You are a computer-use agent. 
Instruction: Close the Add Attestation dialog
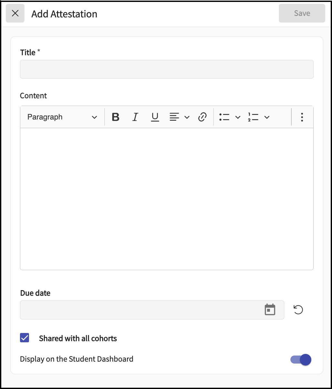(15, 13)
